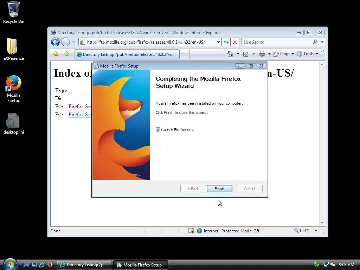Select the Directory Listing tab in Internet Explorer
The image size is (360, 270).
point(127,54)
